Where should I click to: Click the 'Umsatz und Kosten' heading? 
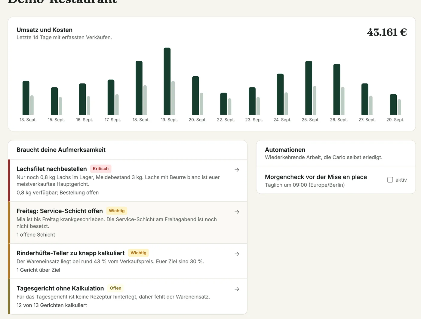click(x=45, y=30)
